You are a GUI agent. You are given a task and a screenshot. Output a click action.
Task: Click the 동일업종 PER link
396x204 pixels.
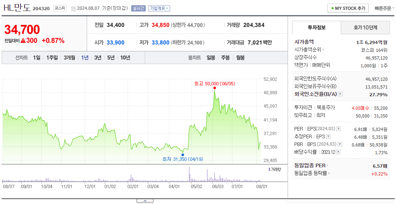310,166
